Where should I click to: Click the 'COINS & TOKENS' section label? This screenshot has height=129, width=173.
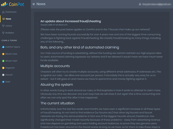9,40
